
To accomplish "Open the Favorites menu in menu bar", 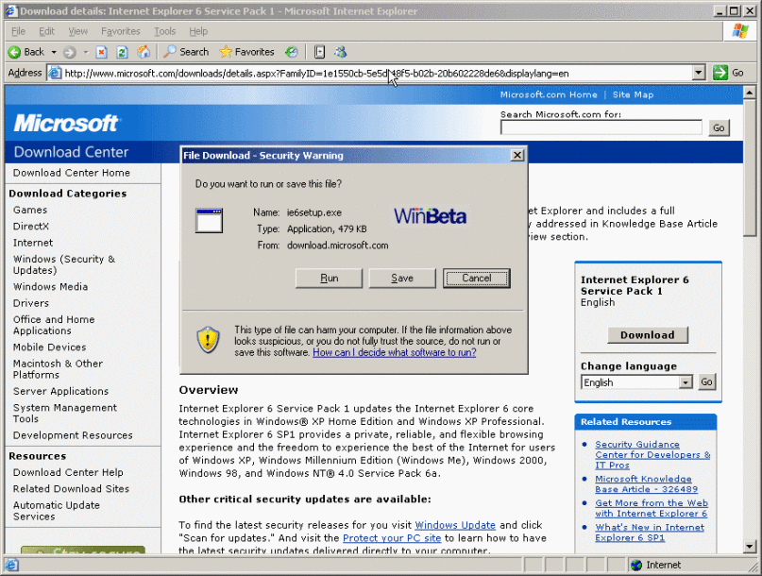I will (120, 31).
